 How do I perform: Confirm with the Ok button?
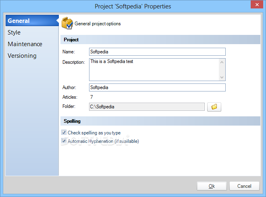point(212,186)
